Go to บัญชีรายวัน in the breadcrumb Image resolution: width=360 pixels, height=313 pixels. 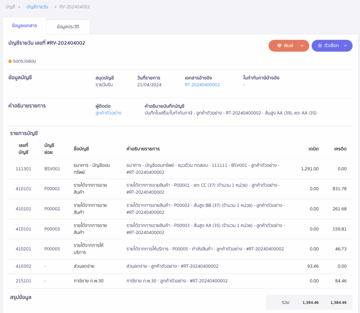[x=37, y=7]
